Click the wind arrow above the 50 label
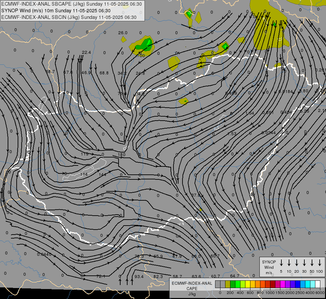 point(312,263)
